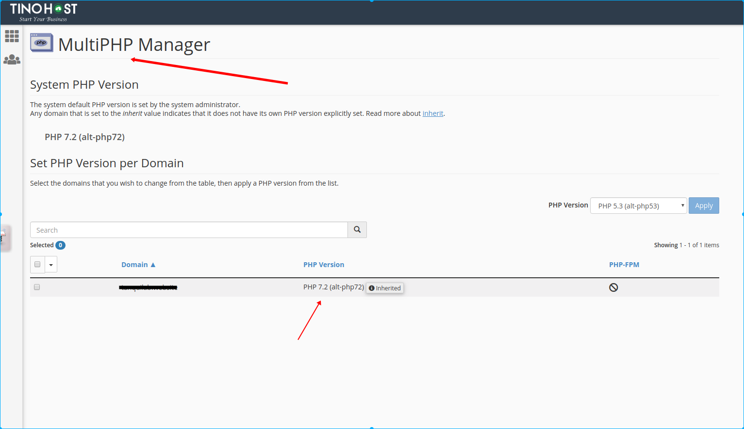Screen dimensions: 744x429
Task: Click the Set PHP Version per Domain heading
Action: [107, 163]
